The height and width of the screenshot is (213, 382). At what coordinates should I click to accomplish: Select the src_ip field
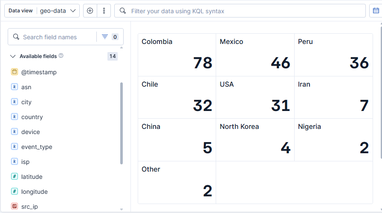pyautogui.click(x=29, y=207)
